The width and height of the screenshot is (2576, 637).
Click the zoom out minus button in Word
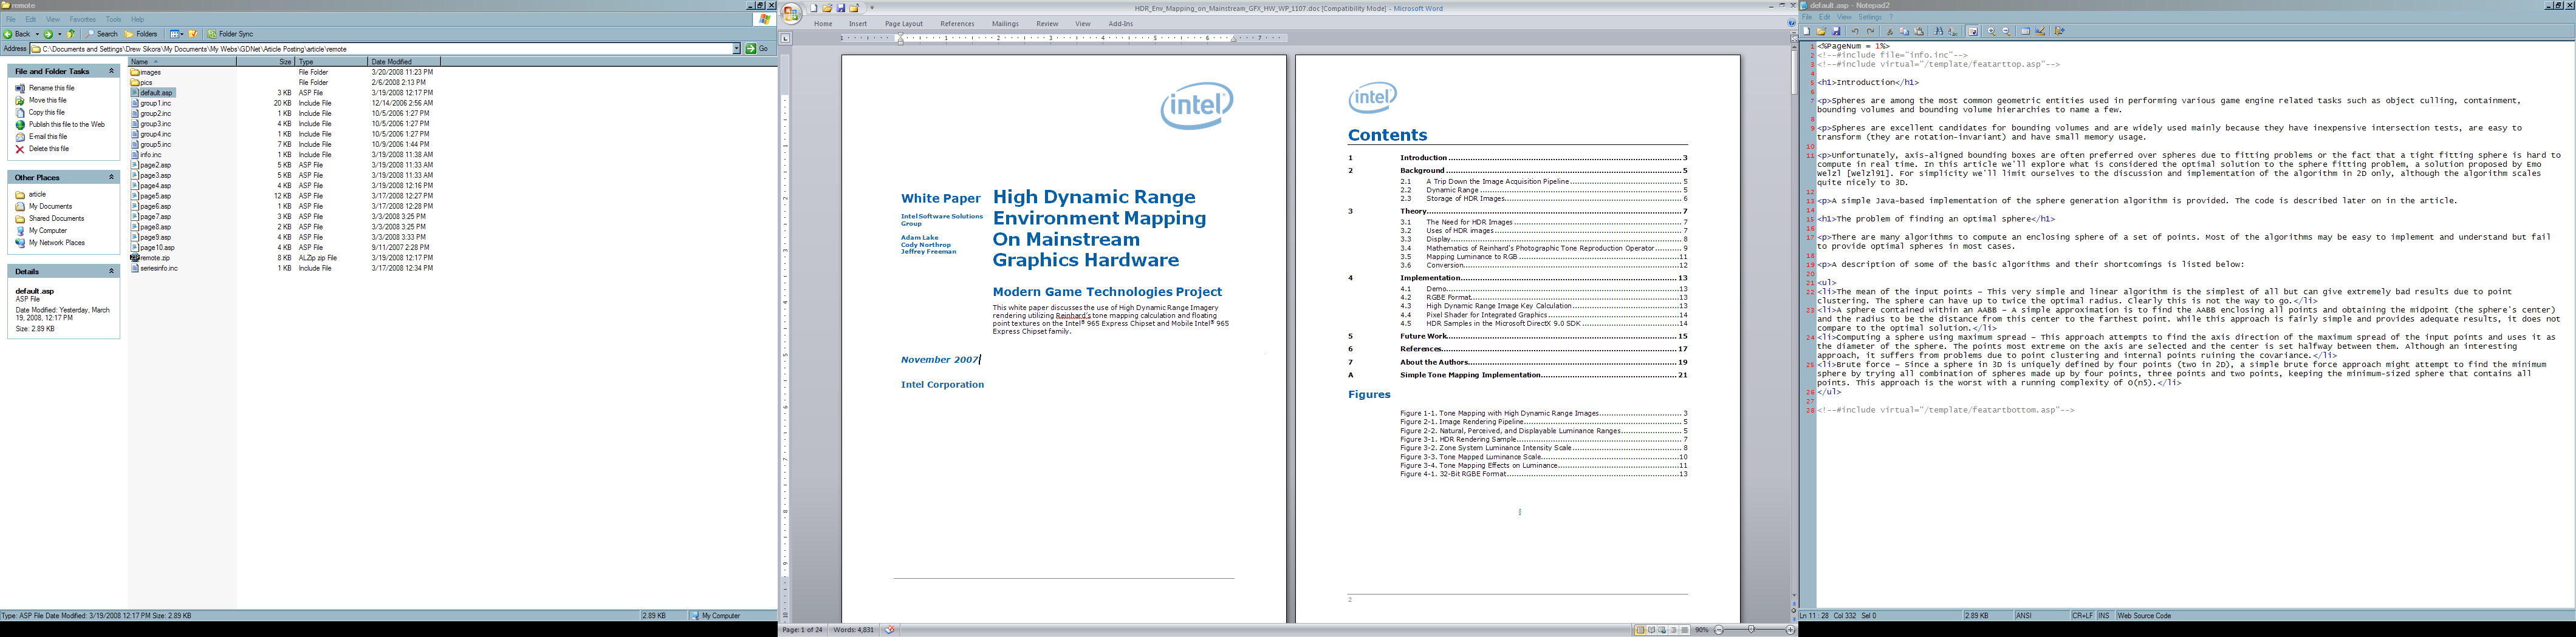[x=1719, y=630]
